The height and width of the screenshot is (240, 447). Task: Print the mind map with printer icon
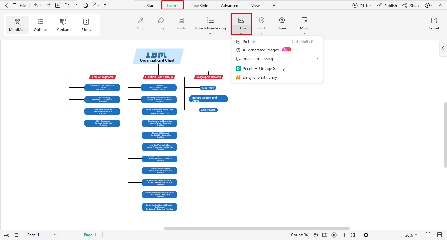coord(85,5)
